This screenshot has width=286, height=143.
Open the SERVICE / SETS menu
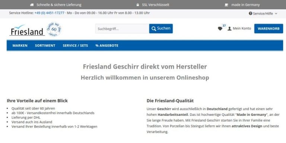coord(75,45)
